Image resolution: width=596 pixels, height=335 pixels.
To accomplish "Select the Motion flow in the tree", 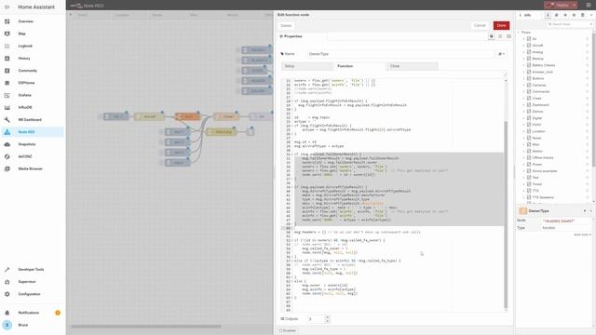I will coord(537,151).
